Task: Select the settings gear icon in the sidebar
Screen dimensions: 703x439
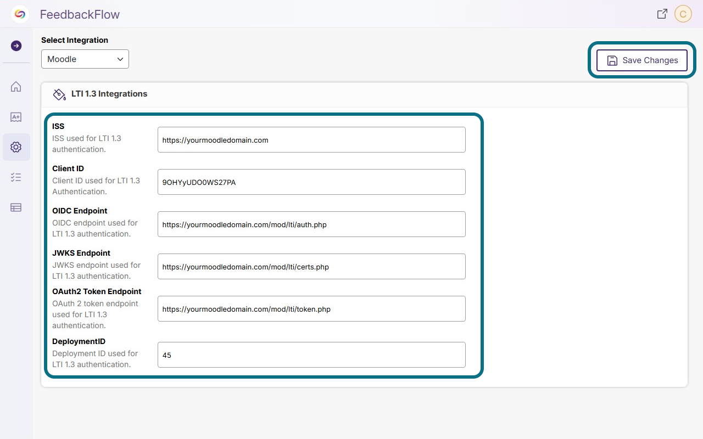Action: pos(16,147)
